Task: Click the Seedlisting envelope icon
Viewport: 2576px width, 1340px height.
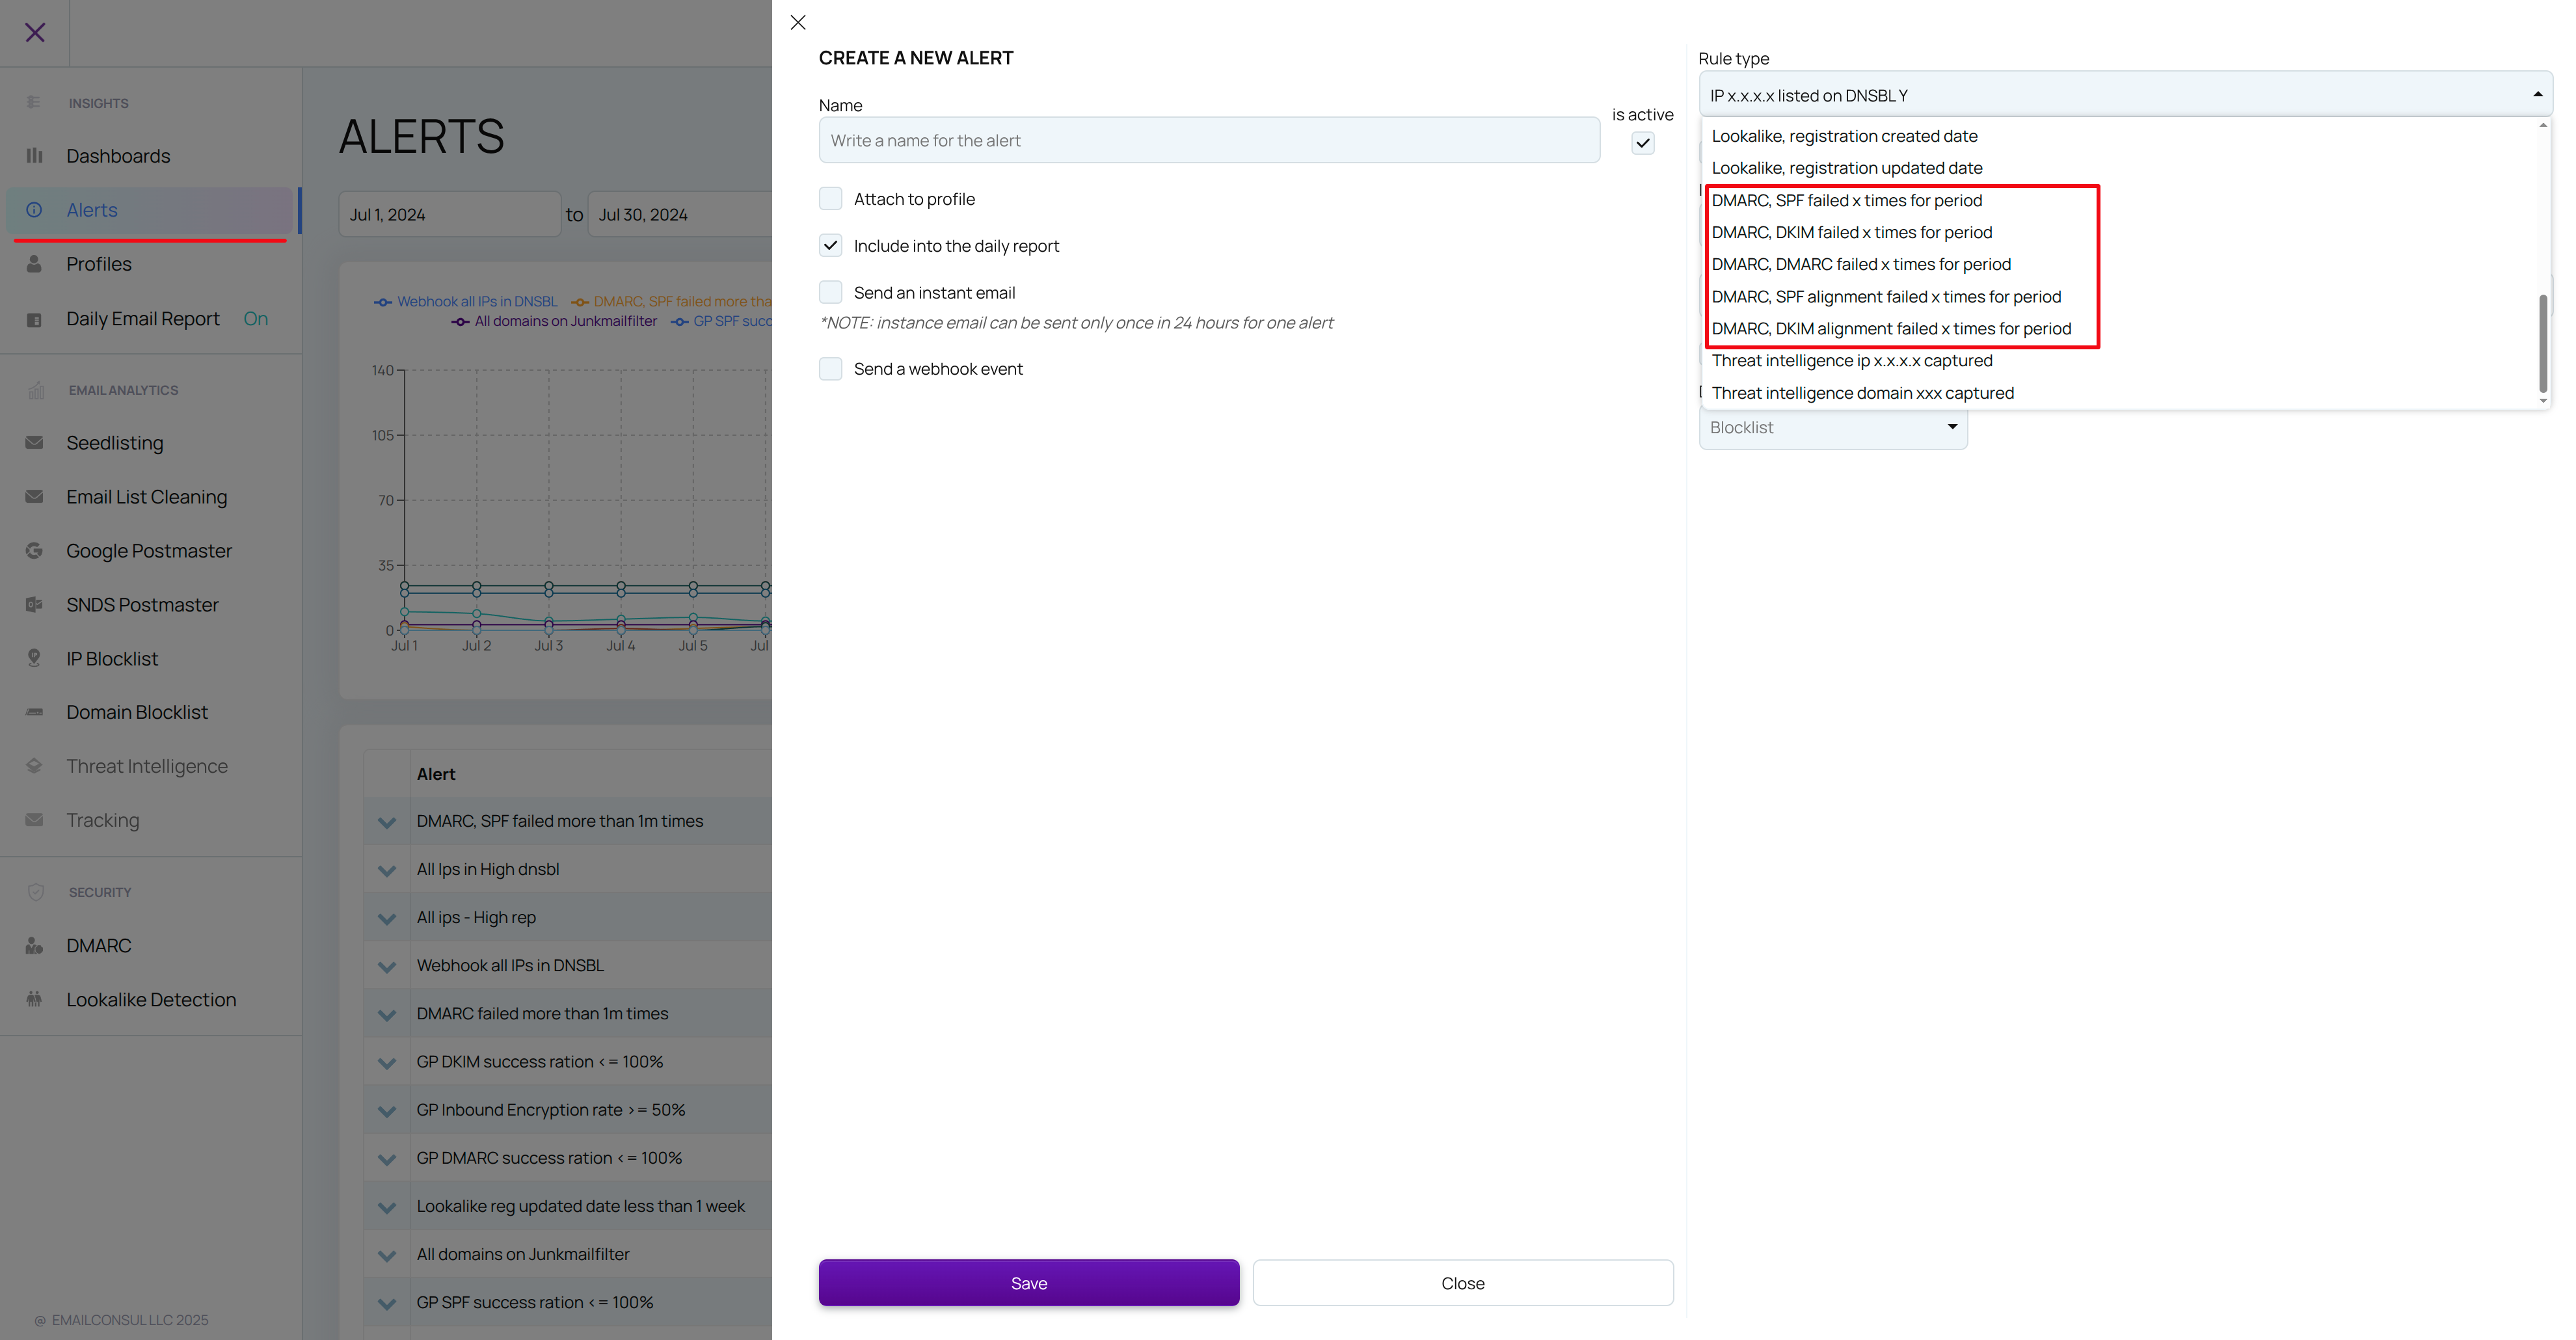Action: click(x=34, y=443)
